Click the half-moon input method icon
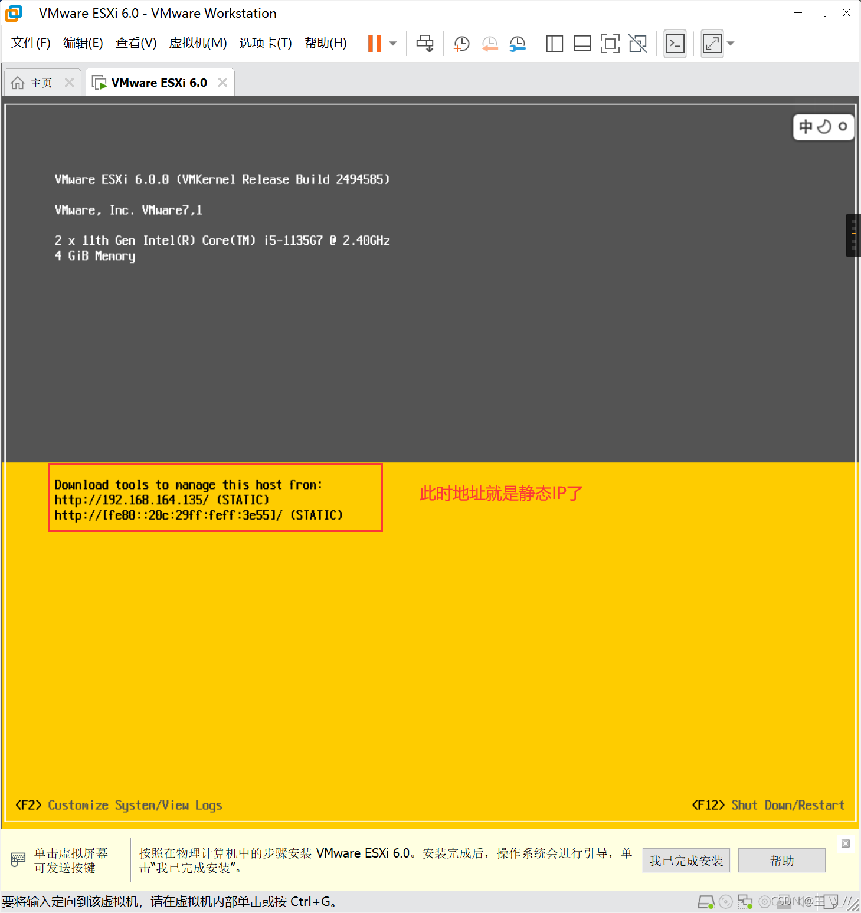This screenshot has height=913, width=861. tap(824, 126)
